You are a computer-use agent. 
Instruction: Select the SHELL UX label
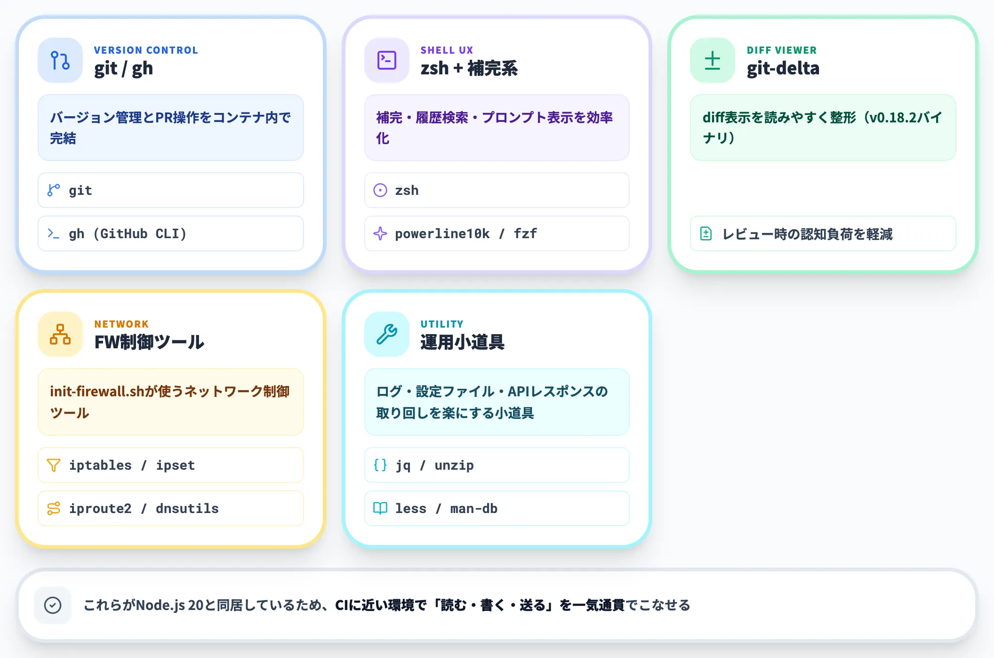click(x=447, y=50)
